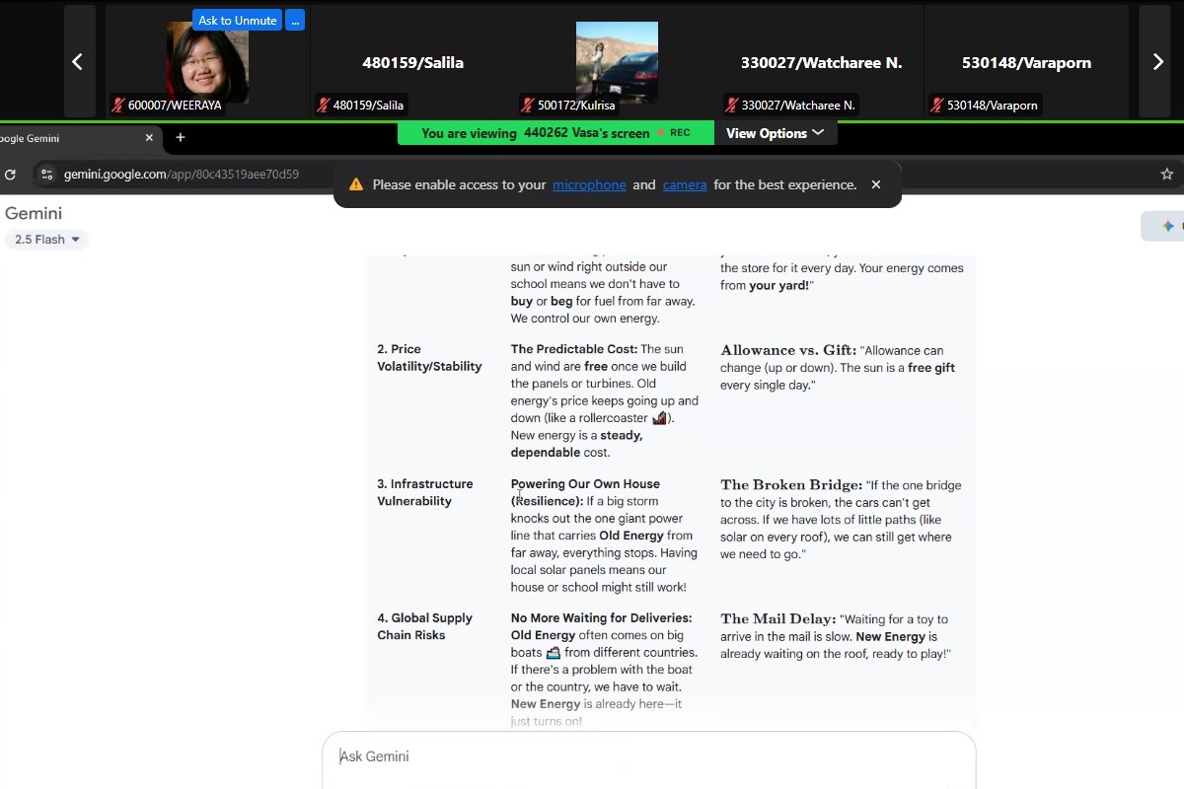This screenshot has height=789, width=1184.
Task: Click the Gemini sparkle upgrade button
Action: 1166,226
